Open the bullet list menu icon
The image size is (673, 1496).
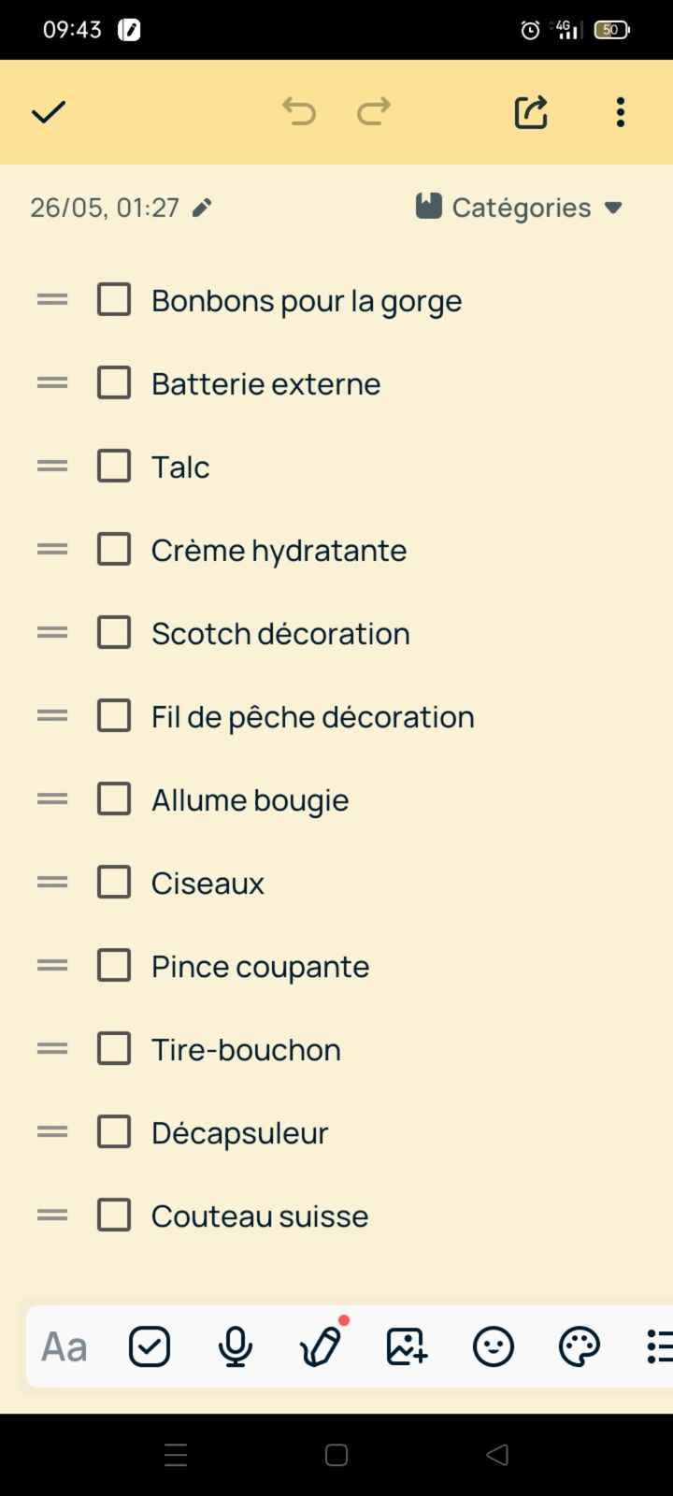(661, 1346)
